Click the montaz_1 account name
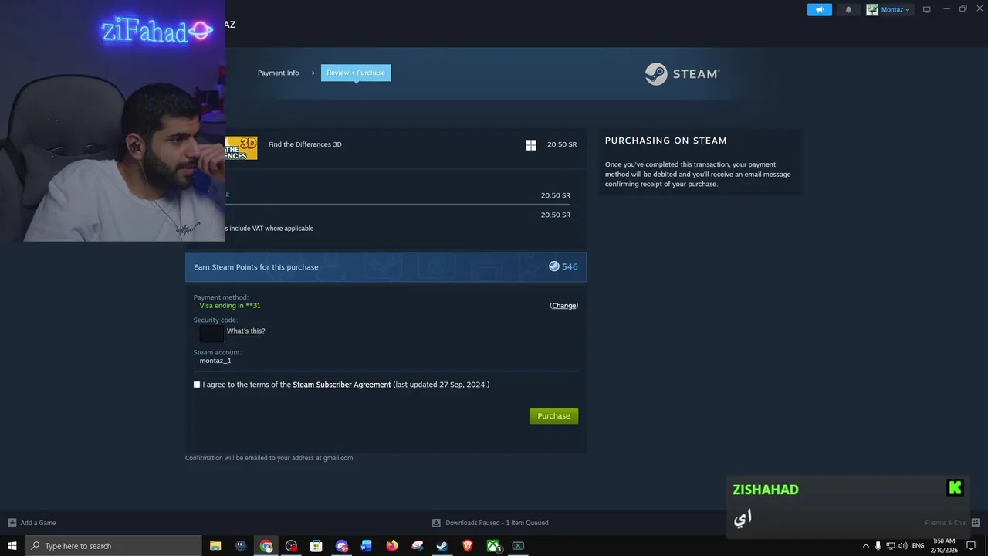 pos(215,361)
